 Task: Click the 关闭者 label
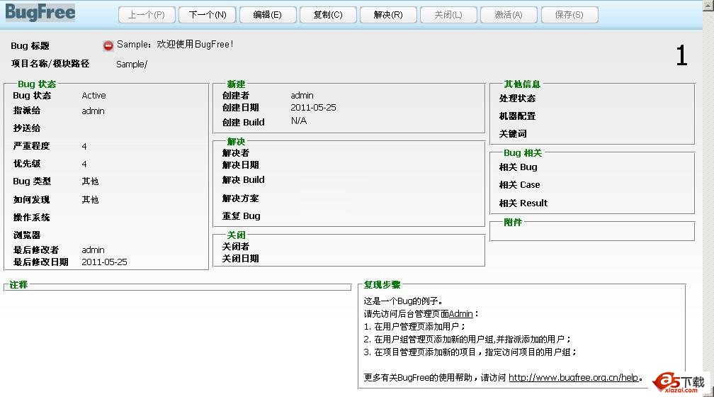point(236,247)
